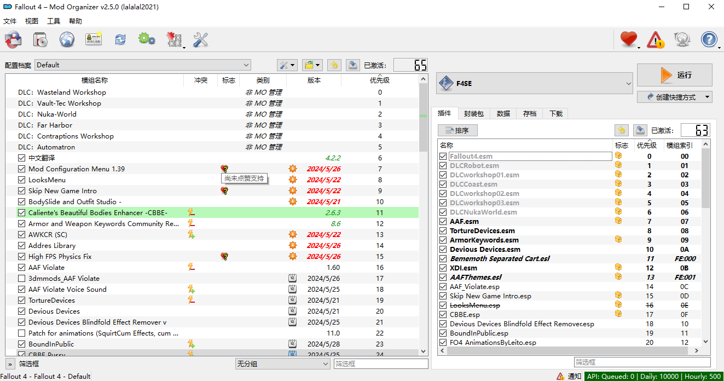Toggle CBBE.esp plugin checkbox
724x381 pixels.
coord(443,314)
